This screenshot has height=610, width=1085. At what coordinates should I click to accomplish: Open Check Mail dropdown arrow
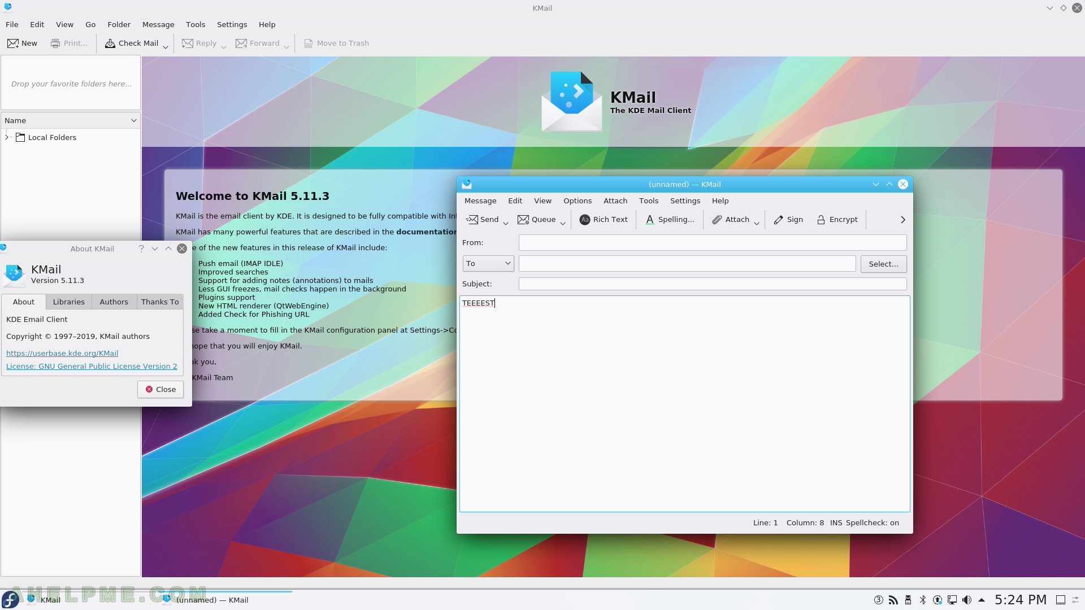click(x=166, y=46)
